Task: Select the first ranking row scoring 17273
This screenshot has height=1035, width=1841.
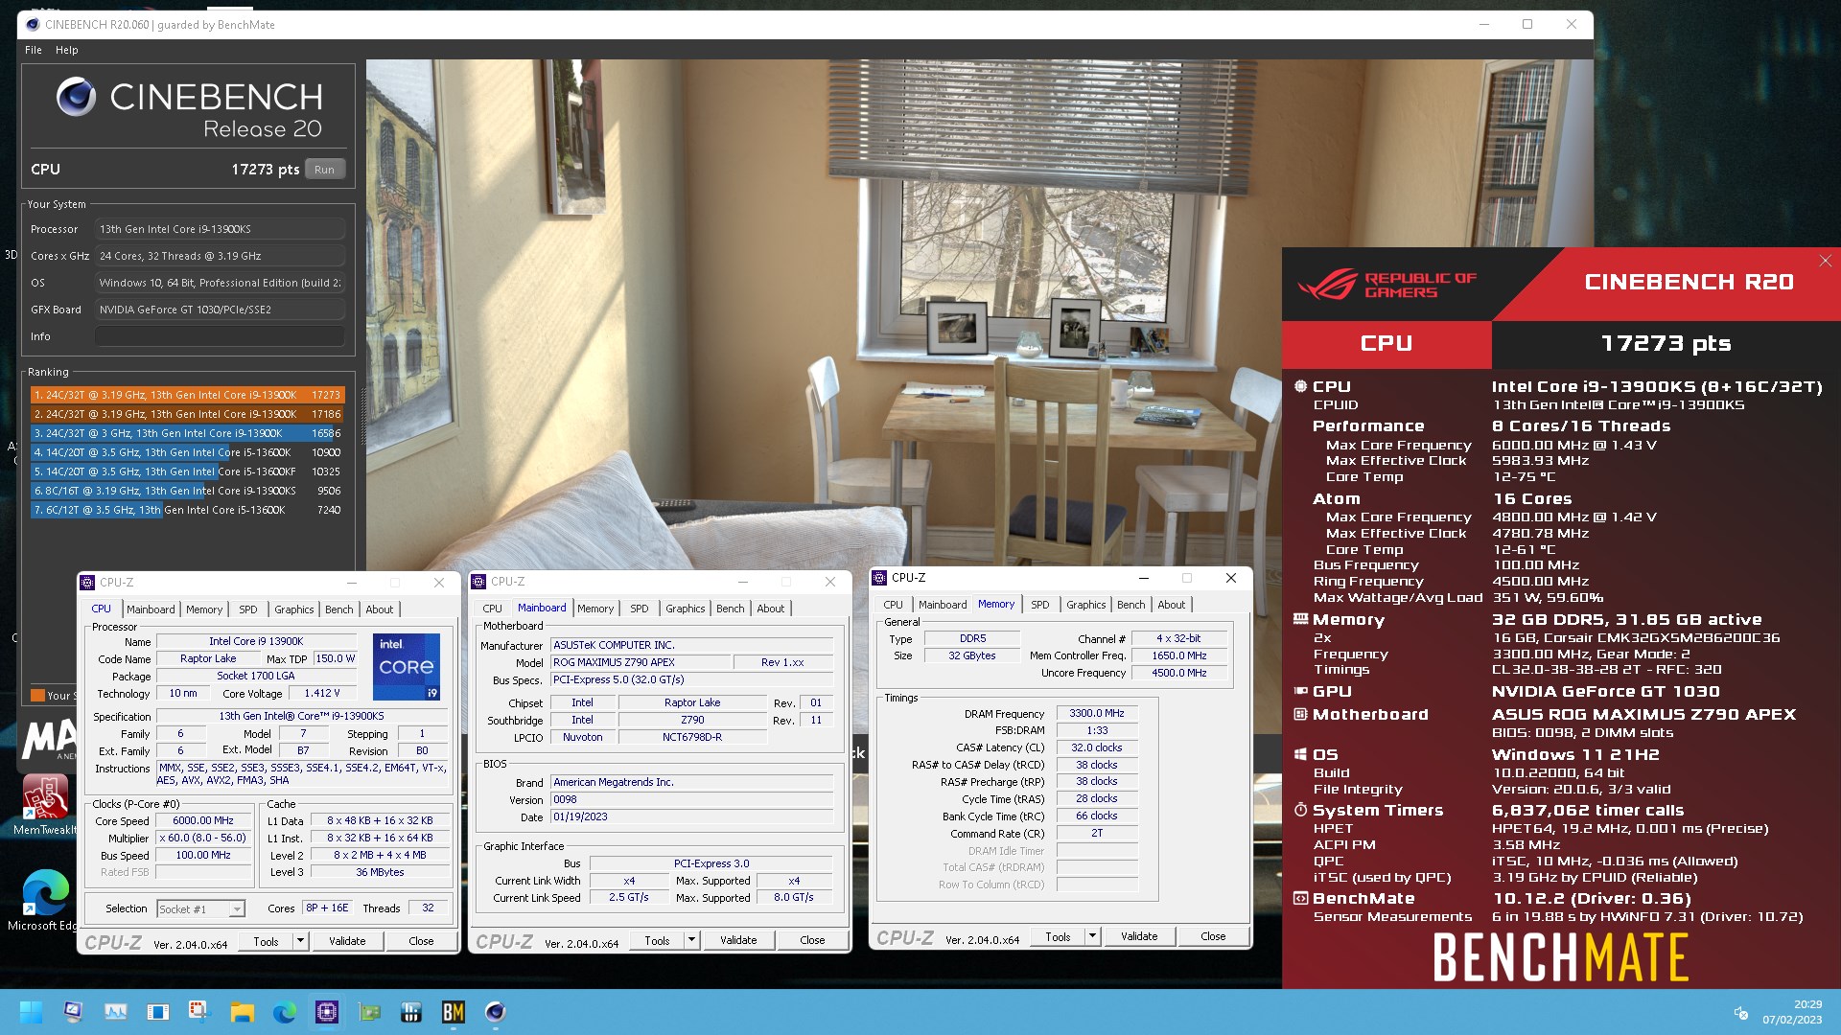Action: click(187, 395)
